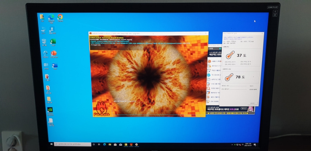
Task: Click the graphics card thermometer icon
Action: click(229, 77)
